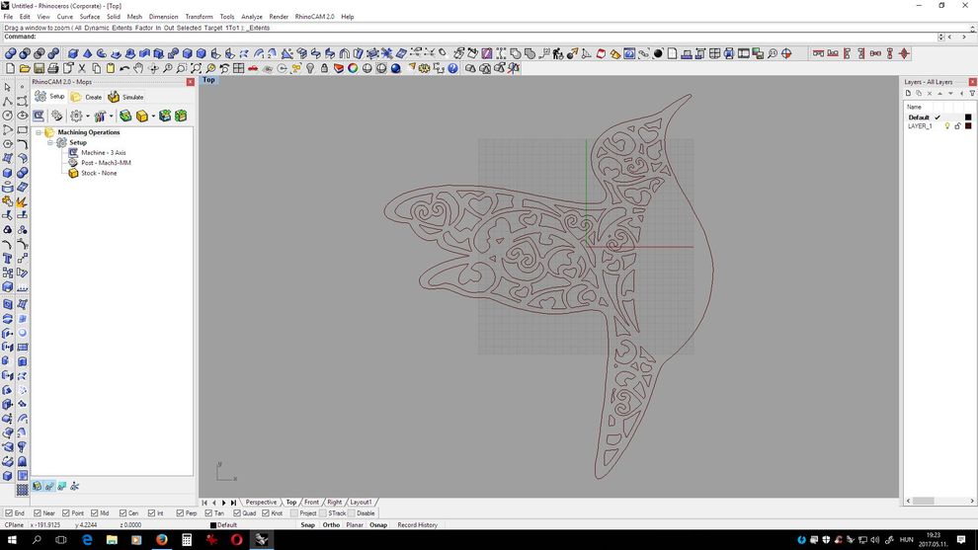
Task: Open the Help question mark icon
Action: tap(453, 69)
